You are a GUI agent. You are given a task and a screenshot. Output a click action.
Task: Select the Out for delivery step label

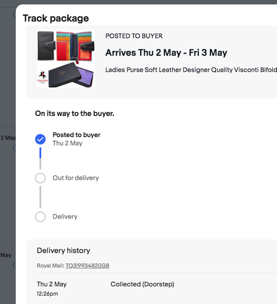(76, 178)
